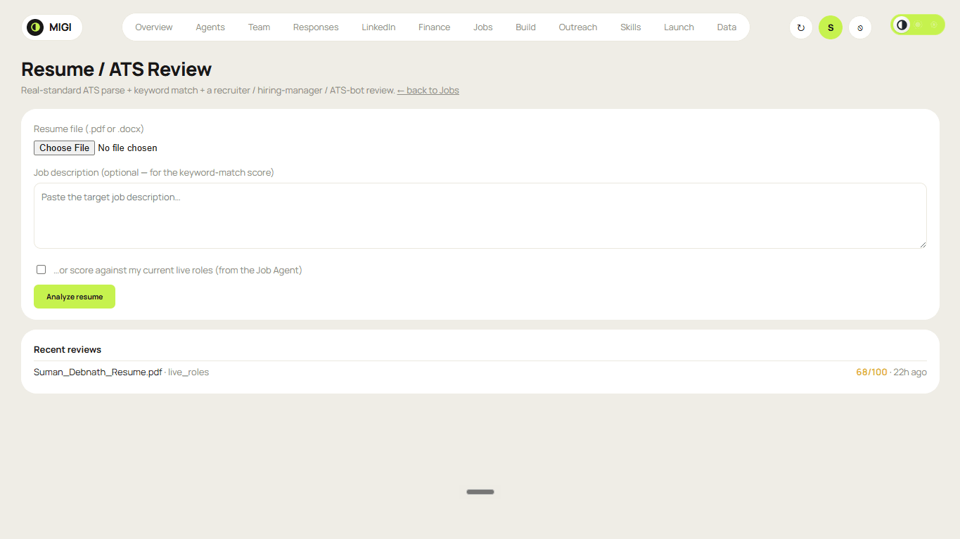Open the Agents tab
Viewport: 960px width, 539px height.
(x=210, y=27)
